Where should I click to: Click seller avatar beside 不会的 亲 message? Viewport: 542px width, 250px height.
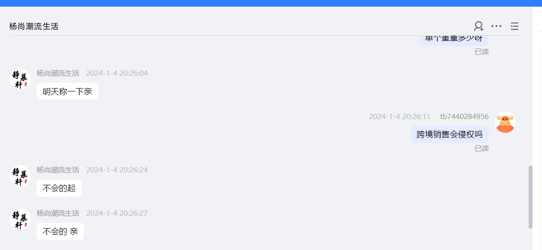tap(20, 219)
